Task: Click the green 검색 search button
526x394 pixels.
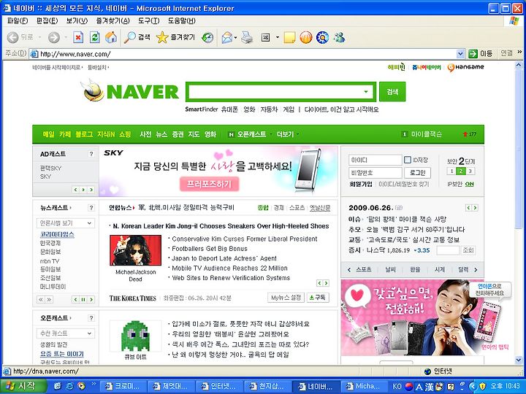Action: pyautogui.click(x=392, y=91)
